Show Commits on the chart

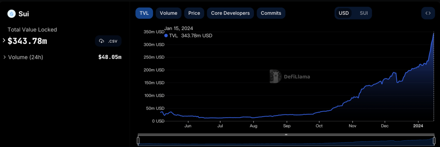pyautogui.click(x=271, y=13)
